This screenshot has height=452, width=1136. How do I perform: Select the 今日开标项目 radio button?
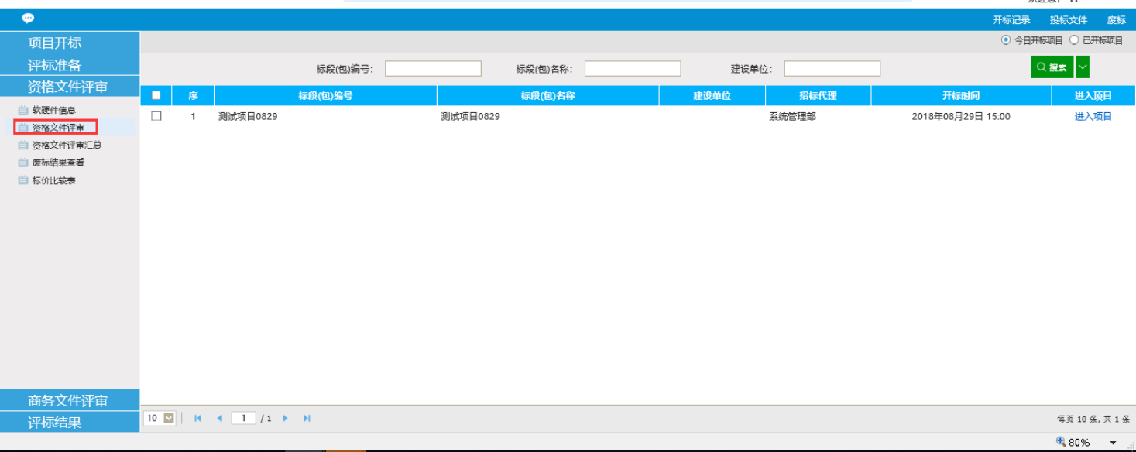(1006, 40)
